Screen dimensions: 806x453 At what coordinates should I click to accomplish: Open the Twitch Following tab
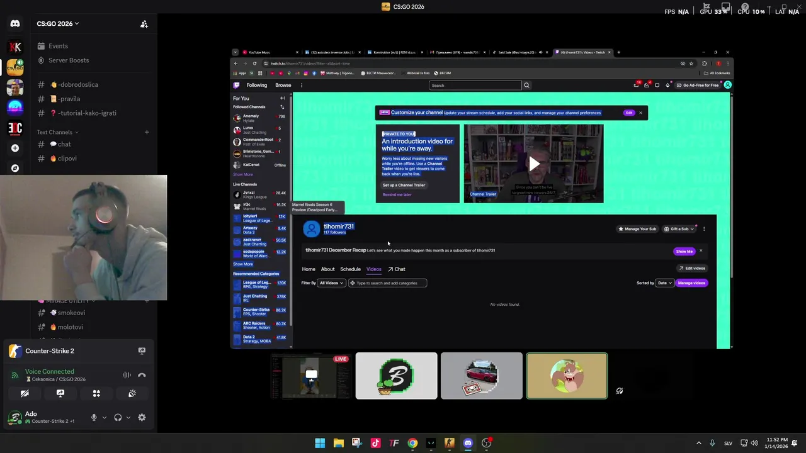[x=257, y=85]
